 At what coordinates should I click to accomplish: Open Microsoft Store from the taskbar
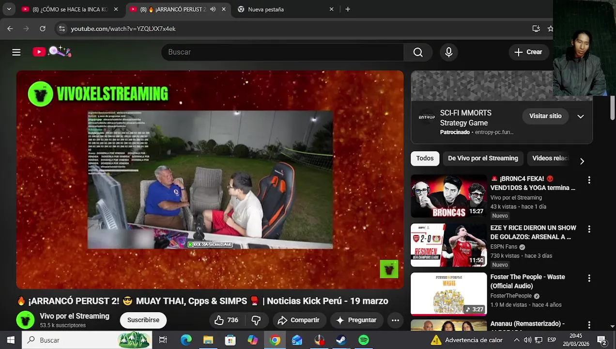click(231, 340)
